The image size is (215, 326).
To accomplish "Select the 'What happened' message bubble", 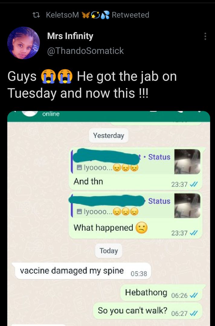I will [135, 215].
